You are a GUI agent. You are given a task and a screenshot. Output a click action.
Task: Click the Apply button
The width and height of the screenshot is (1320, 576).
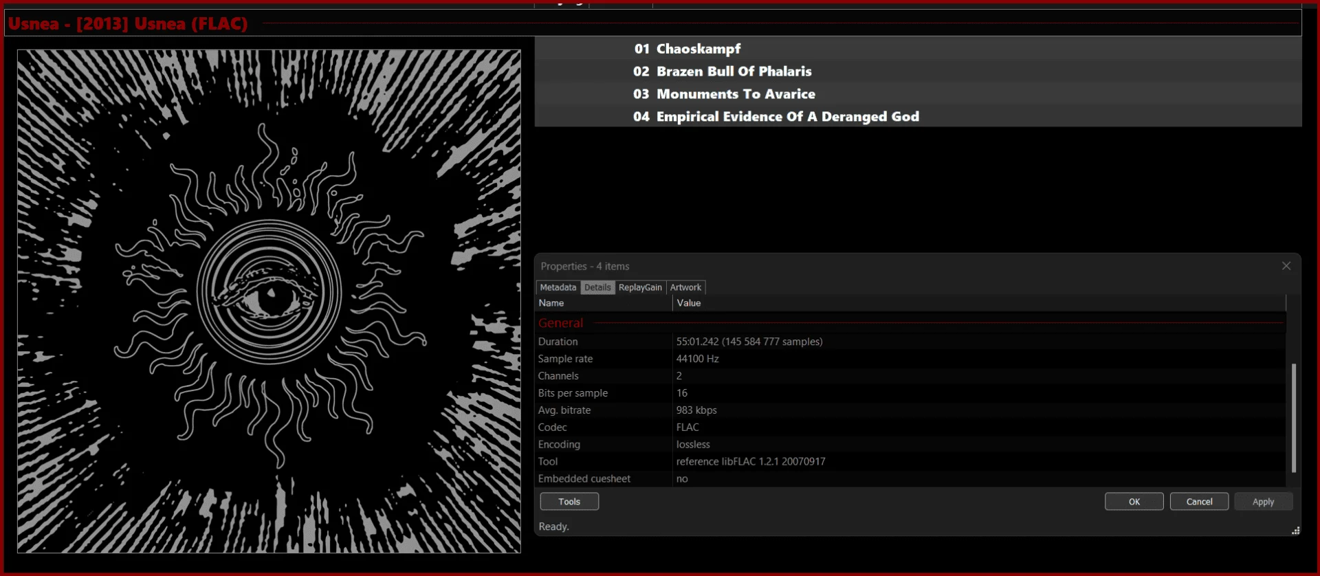(1264, 502)
